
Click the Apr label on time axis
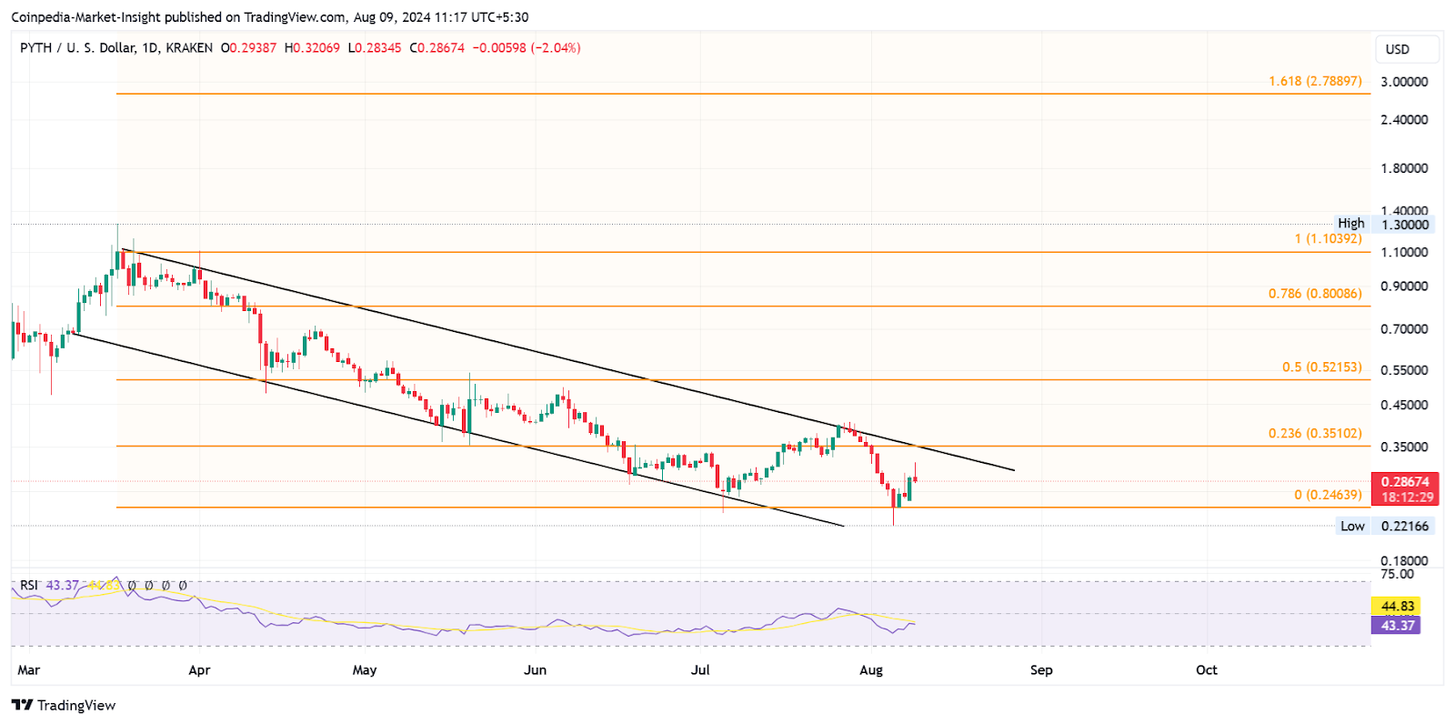[x=199, y=669]
